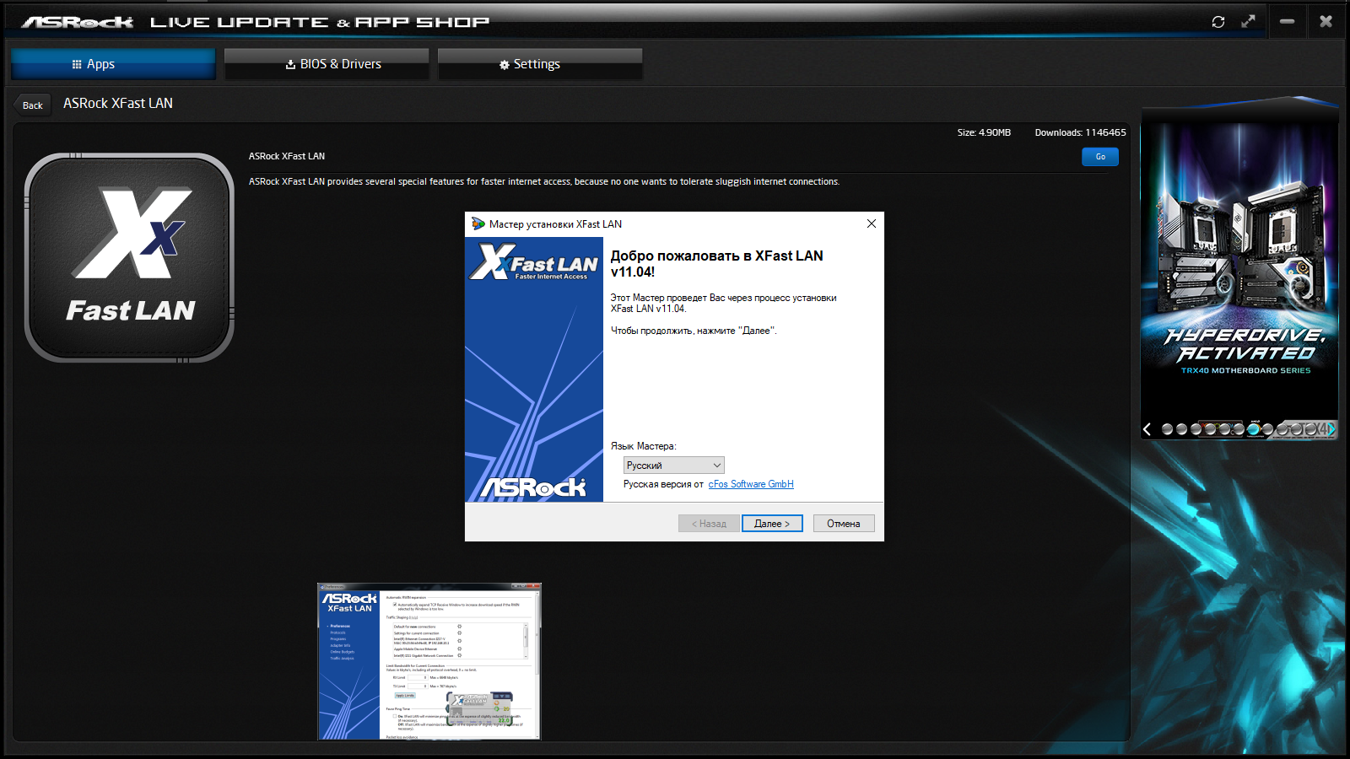Select the first banner carousel dot
The width and height of the screenshot is (1350, 759).
pos(1168,429)
